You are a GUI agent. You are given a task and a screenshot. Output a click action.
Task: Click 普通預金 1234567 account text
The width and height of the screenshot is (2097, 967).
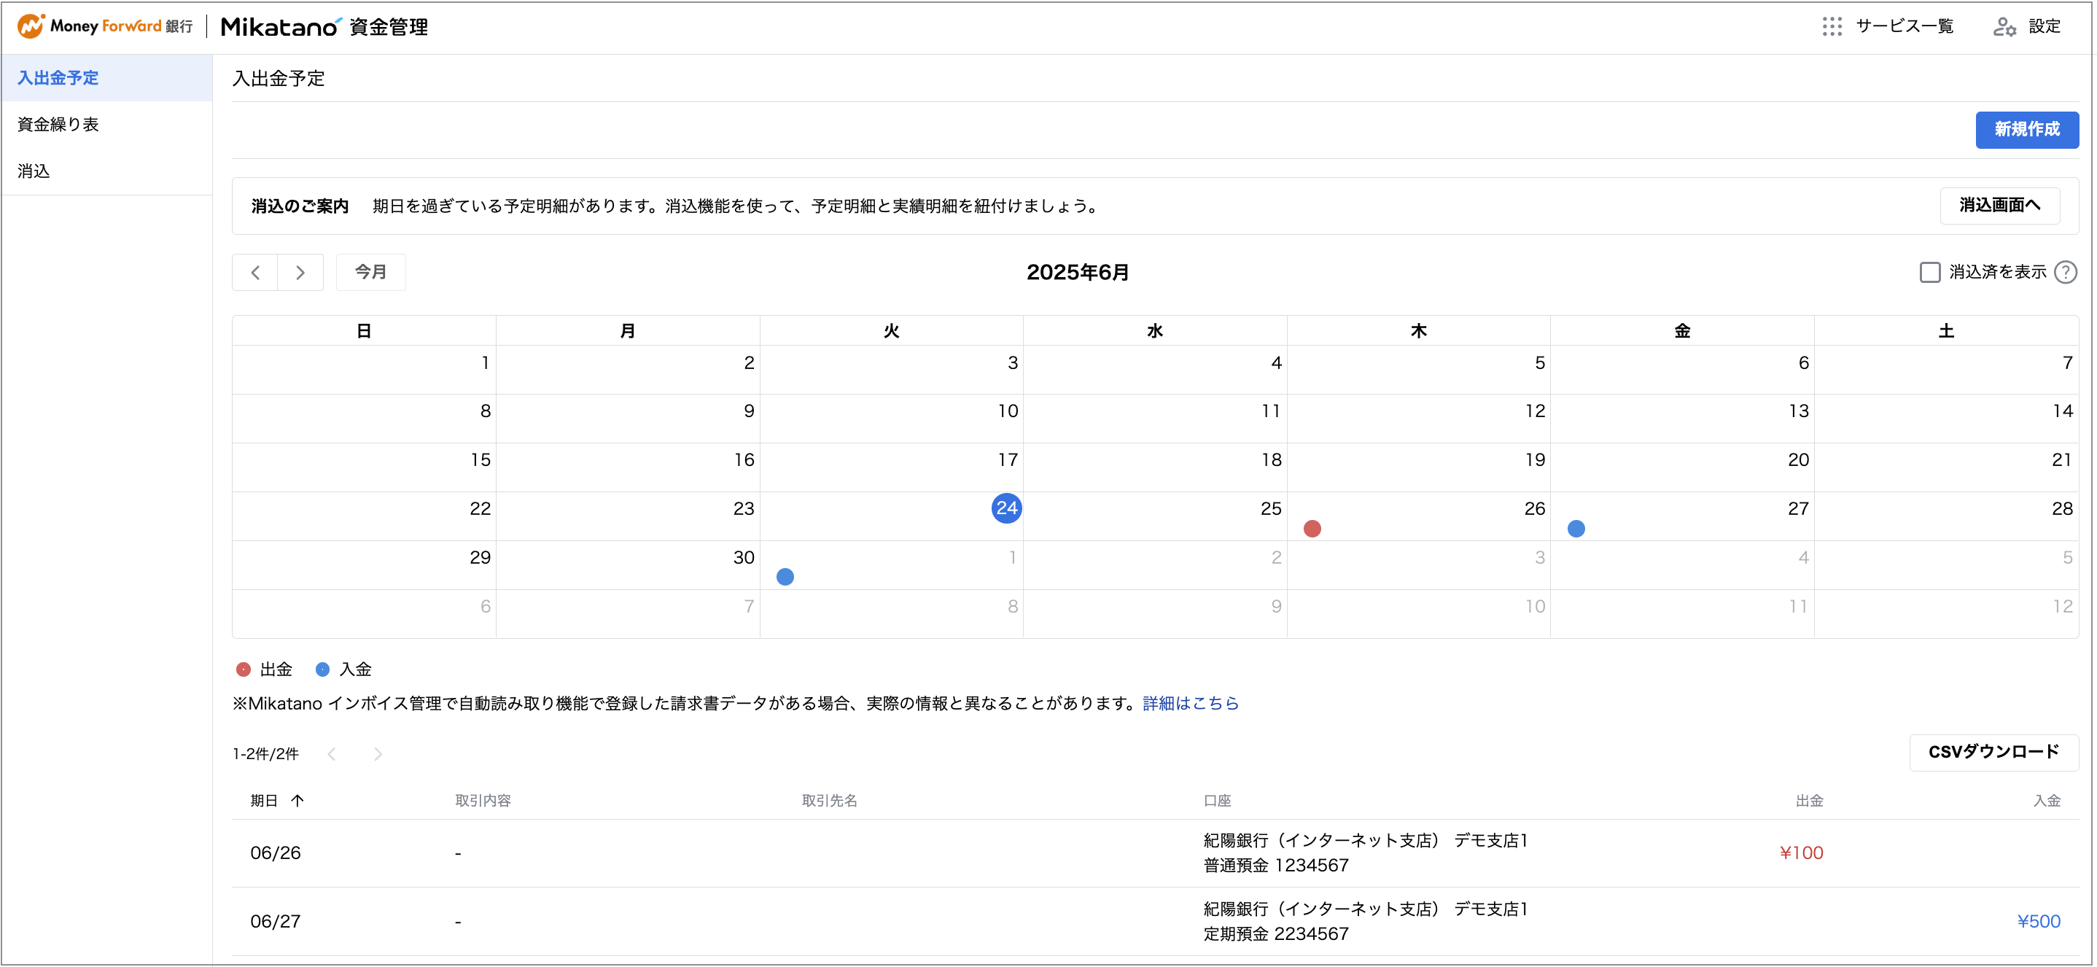point(1275,865)
